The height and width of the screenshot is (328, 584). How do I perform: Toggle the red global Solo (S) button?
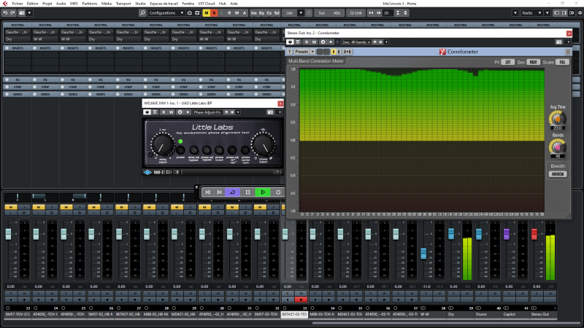tap(214, 13)
